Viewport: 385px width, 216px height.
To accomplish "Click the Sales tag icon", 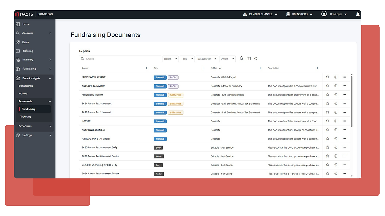I will [x=18, y=42].
